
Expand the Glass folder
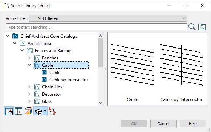(x=29, y=102)
